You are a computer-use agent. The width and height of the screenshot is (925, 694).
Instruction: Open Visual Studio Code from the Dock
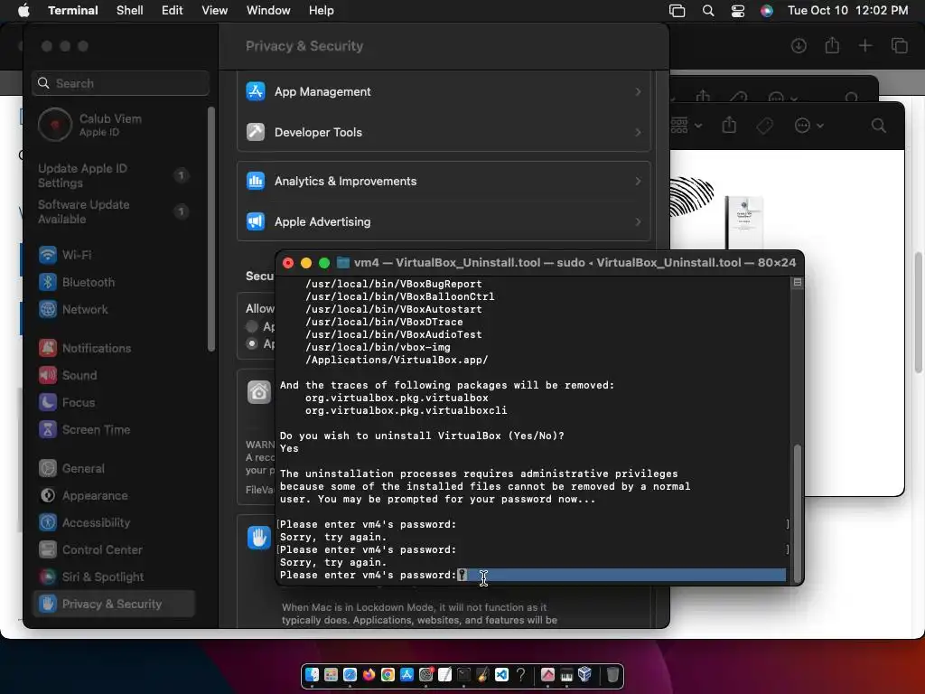[501, 674]
